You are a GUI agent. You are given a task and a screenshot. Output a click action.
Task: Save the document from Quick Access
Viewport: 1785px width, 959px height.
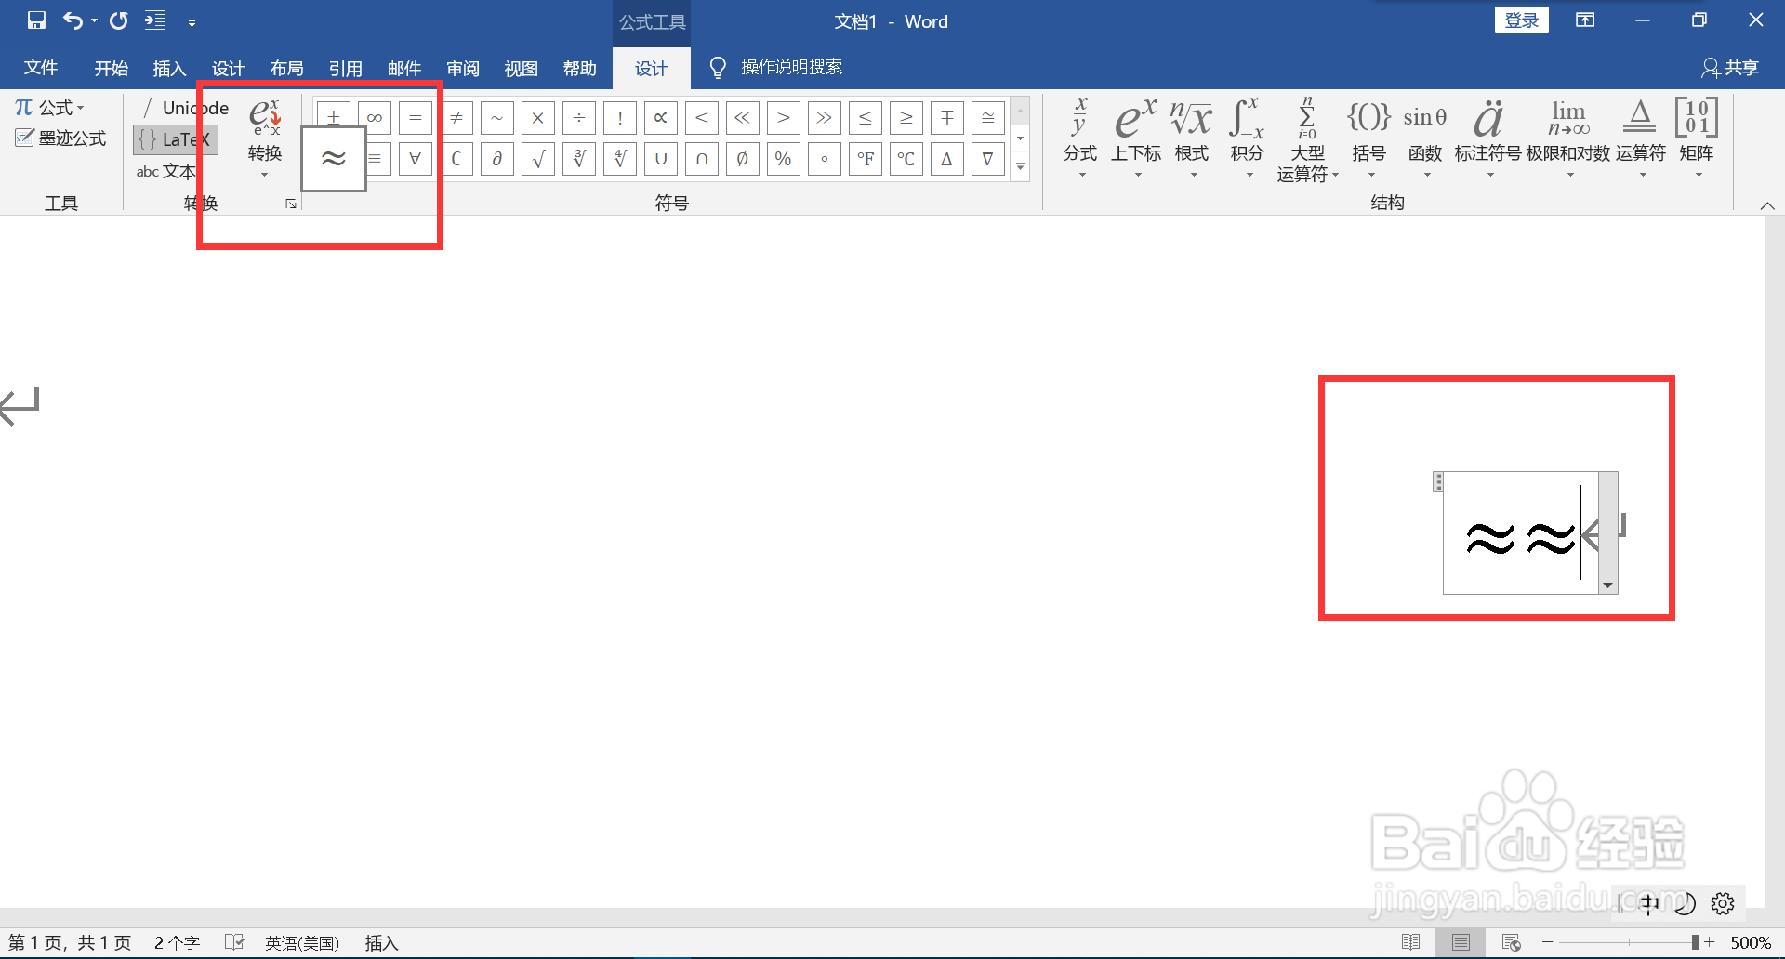coord(36,20)
